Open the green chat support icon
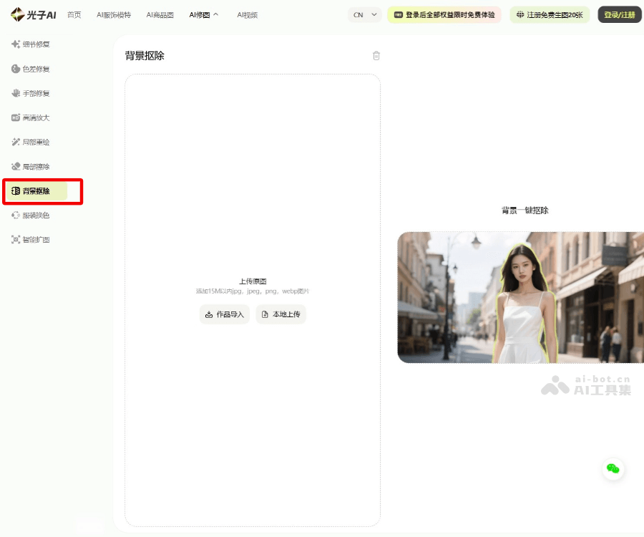Viewport: 644px width, 537px height. (x=613, y=469)
